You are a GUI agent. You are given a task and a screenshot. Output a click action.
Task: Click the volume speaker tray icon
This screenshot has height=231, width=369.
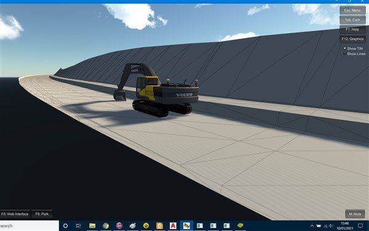tap(331, 226)
